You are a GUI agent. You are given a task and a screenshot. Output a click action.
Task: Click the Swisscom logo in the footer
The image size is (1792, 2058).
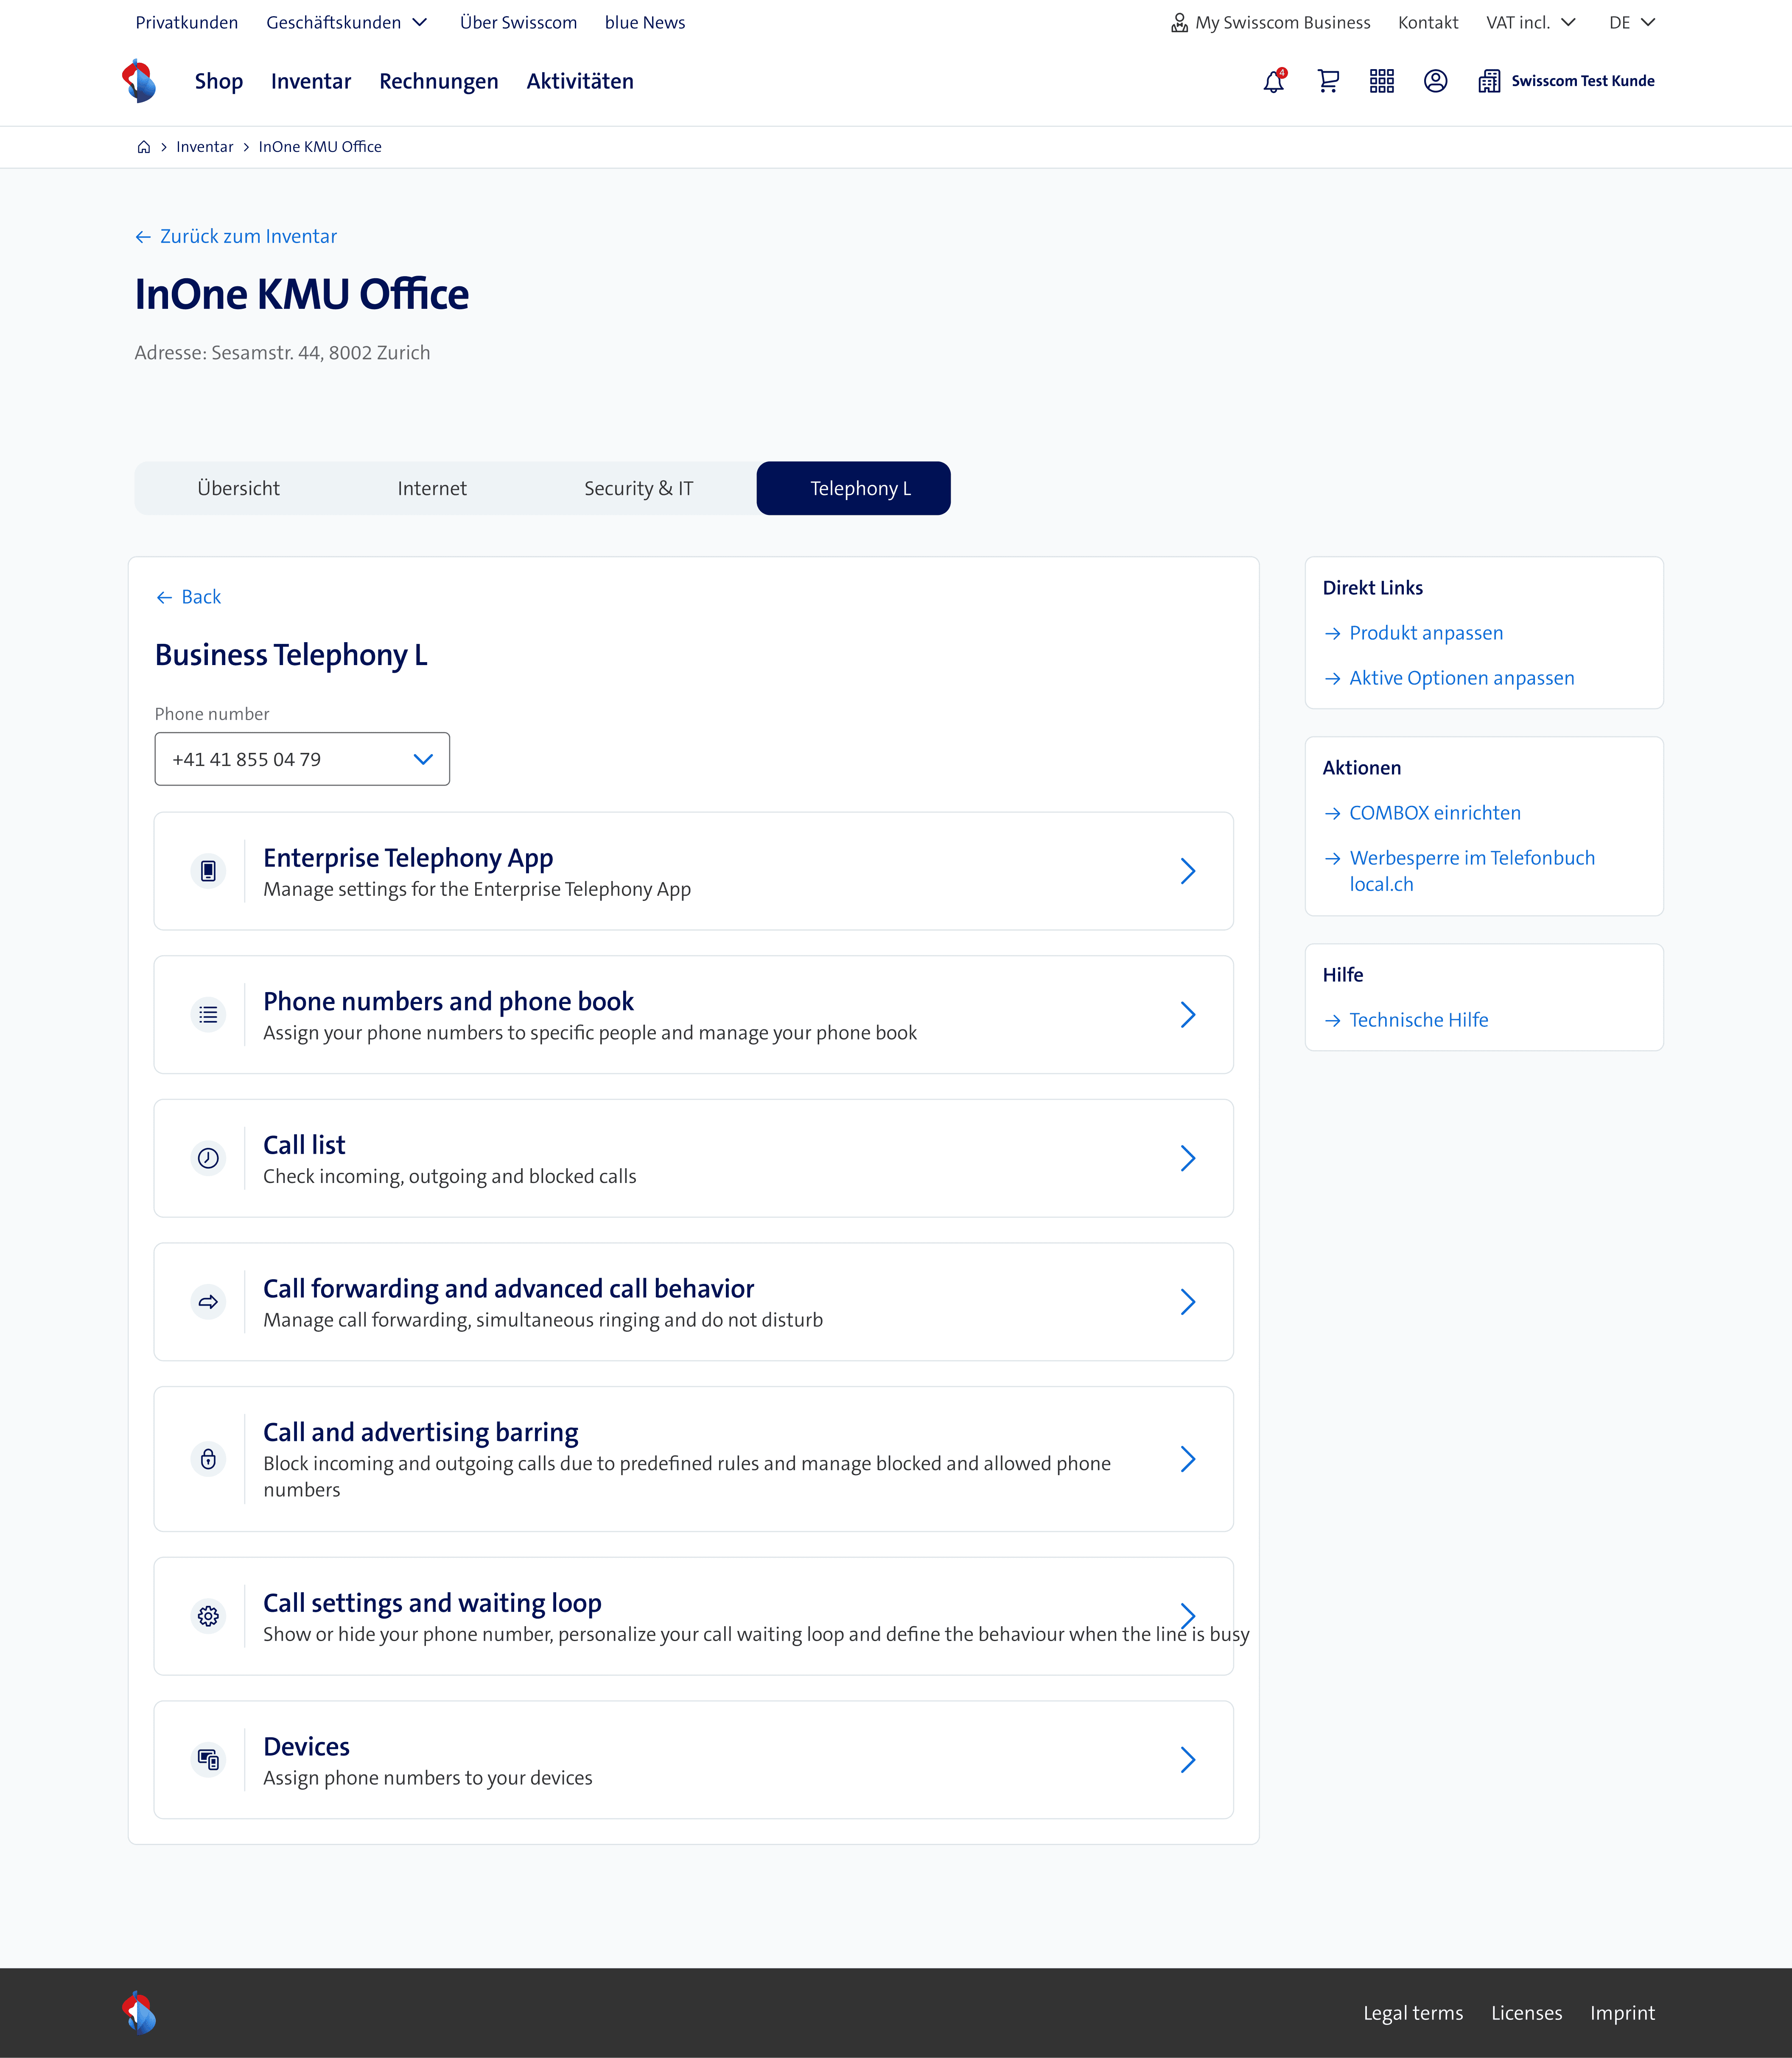pos(139,2013)
